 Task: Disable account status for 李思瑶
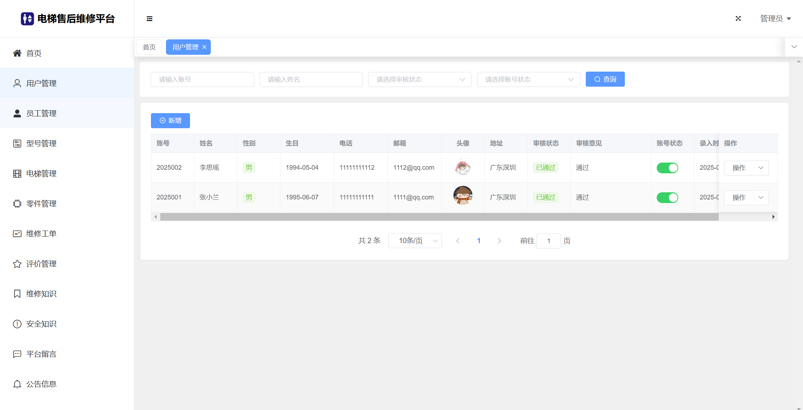(x=667, y=168)
